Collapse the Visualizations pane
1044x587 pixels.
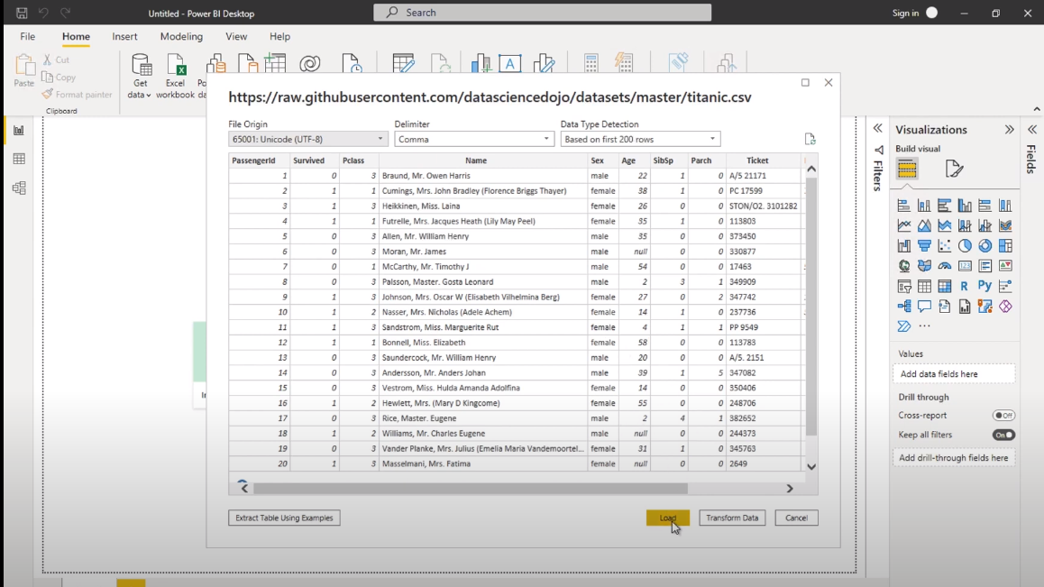[1010, 129]
